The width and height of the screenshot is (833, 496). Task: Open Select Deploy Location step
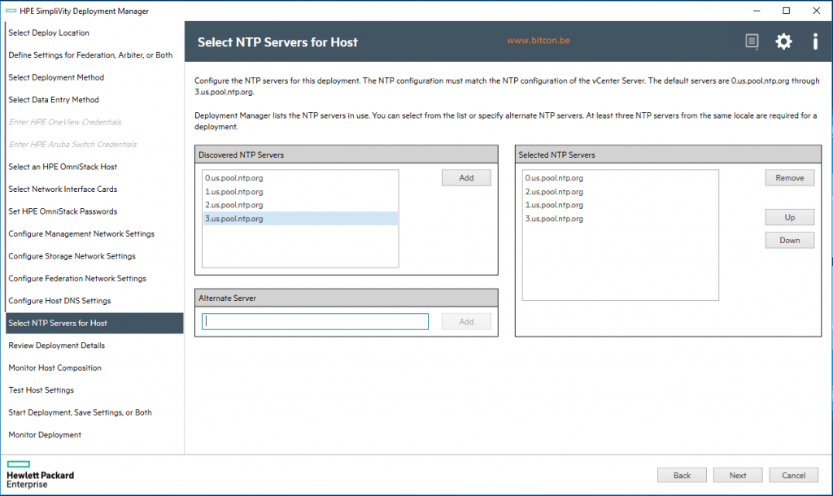coord(49,33)
